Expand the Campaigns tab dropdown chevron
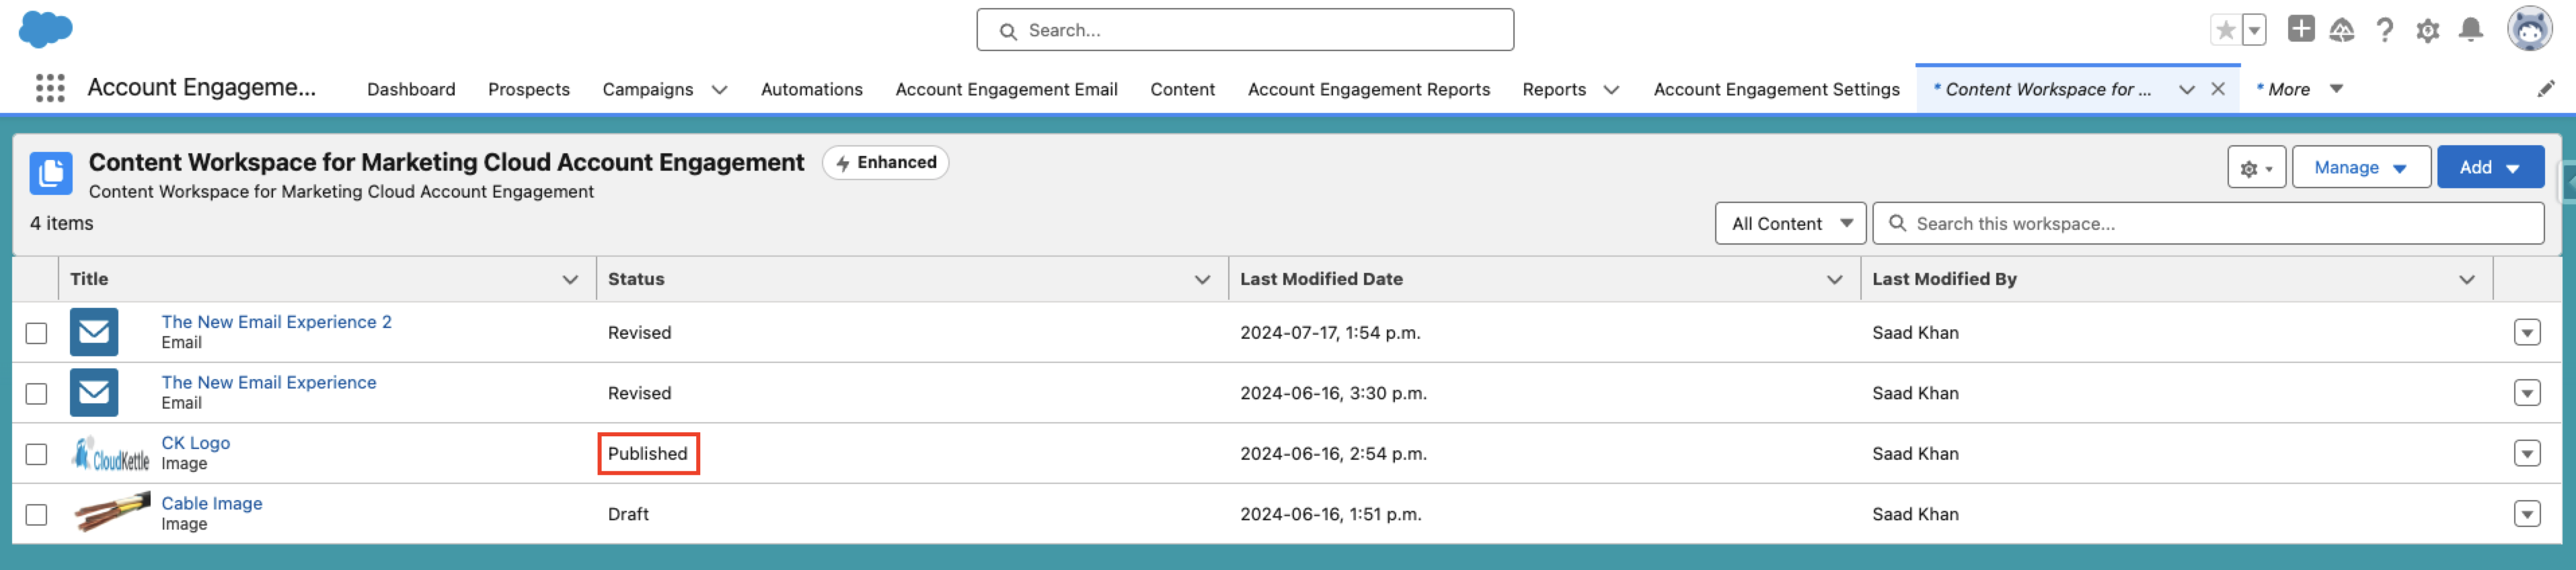 coord(719,90)
